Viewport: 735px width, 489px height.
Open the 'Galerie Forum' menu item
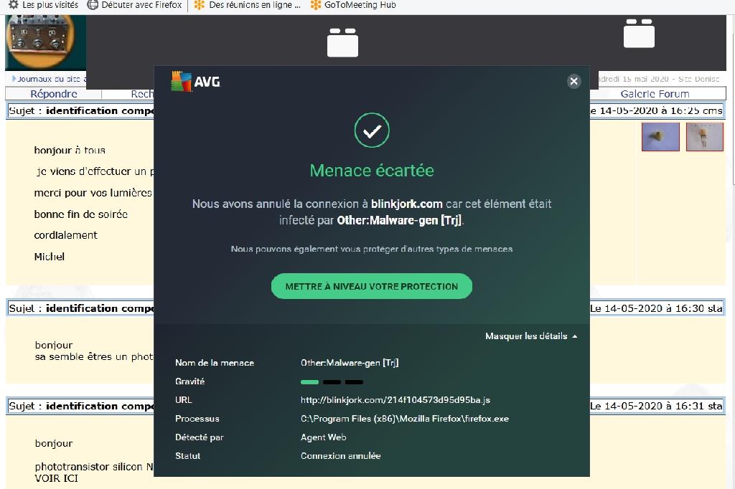(655, 94)
